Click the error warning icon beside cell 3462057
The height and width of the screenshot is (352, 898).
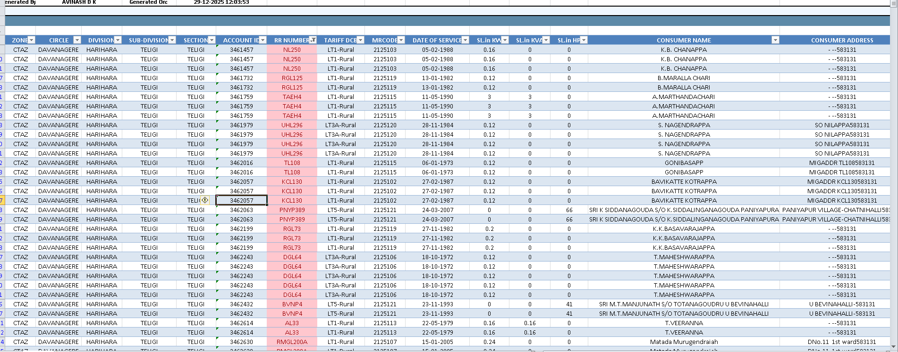pyautogui.click(x=205, y=200)
